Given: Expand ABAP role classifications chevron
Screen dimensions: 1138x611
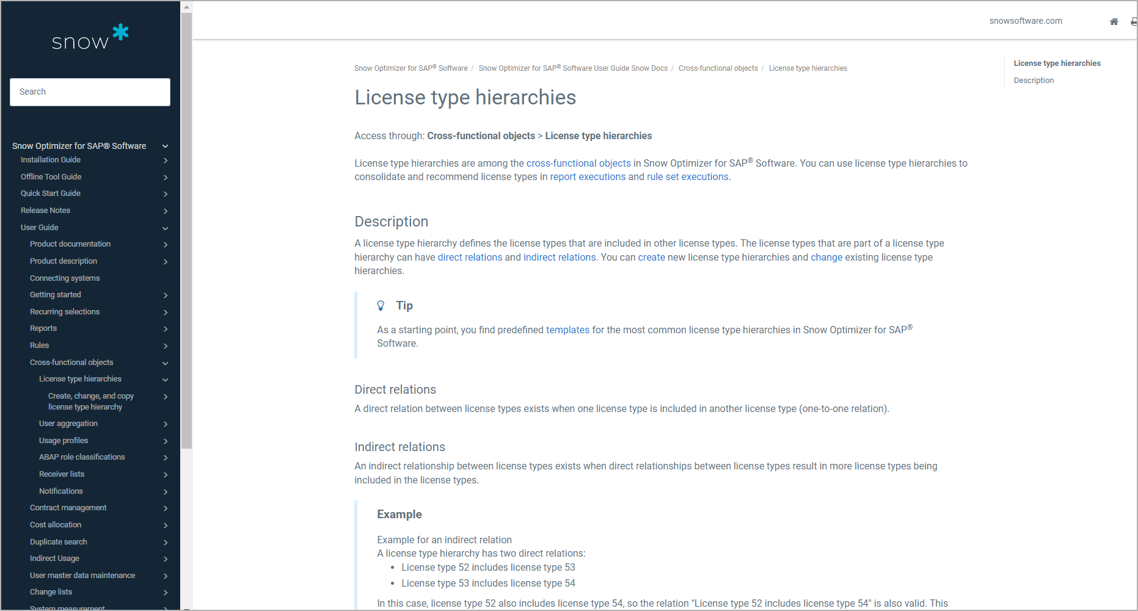Looking at the screenshot, I should click(166, 458).
